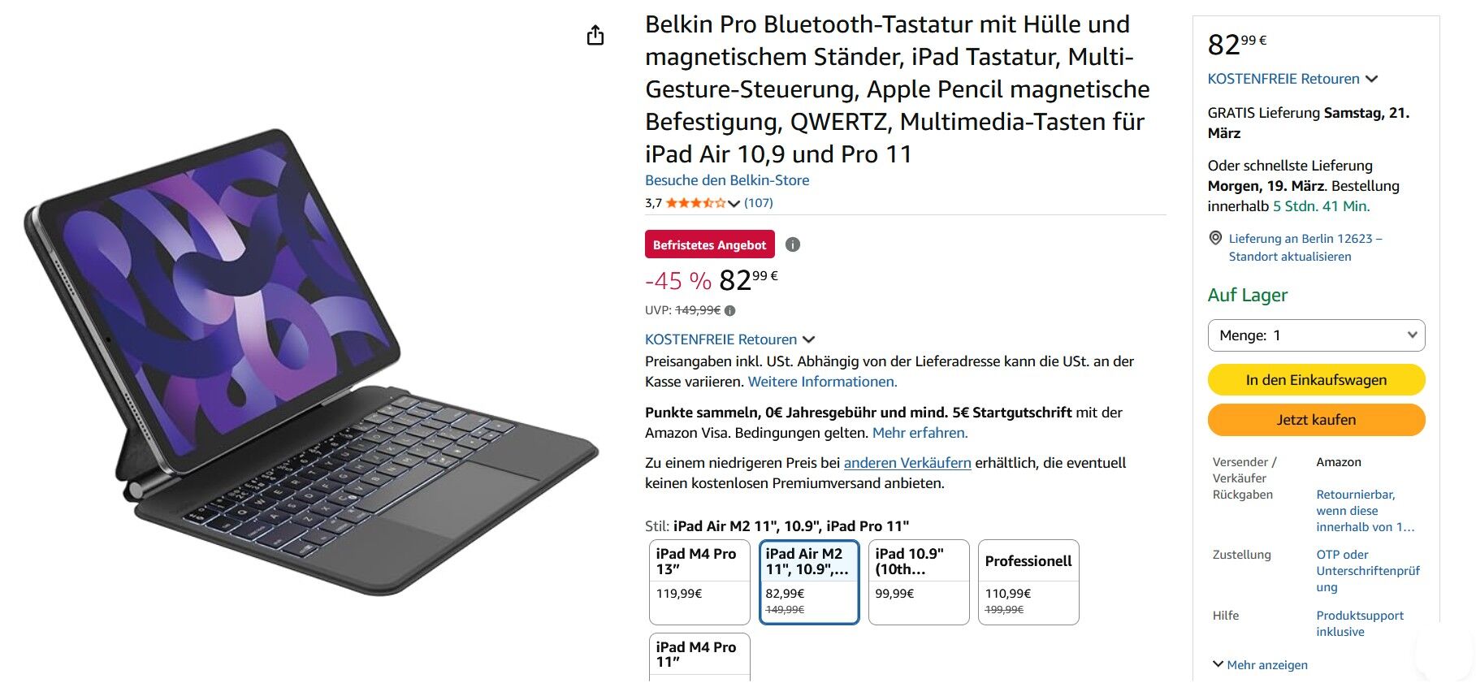The width and height of the screenshot is (1476, 683).
Task: Click the Jetzt kaufen button
Action: click(1316, 420)
